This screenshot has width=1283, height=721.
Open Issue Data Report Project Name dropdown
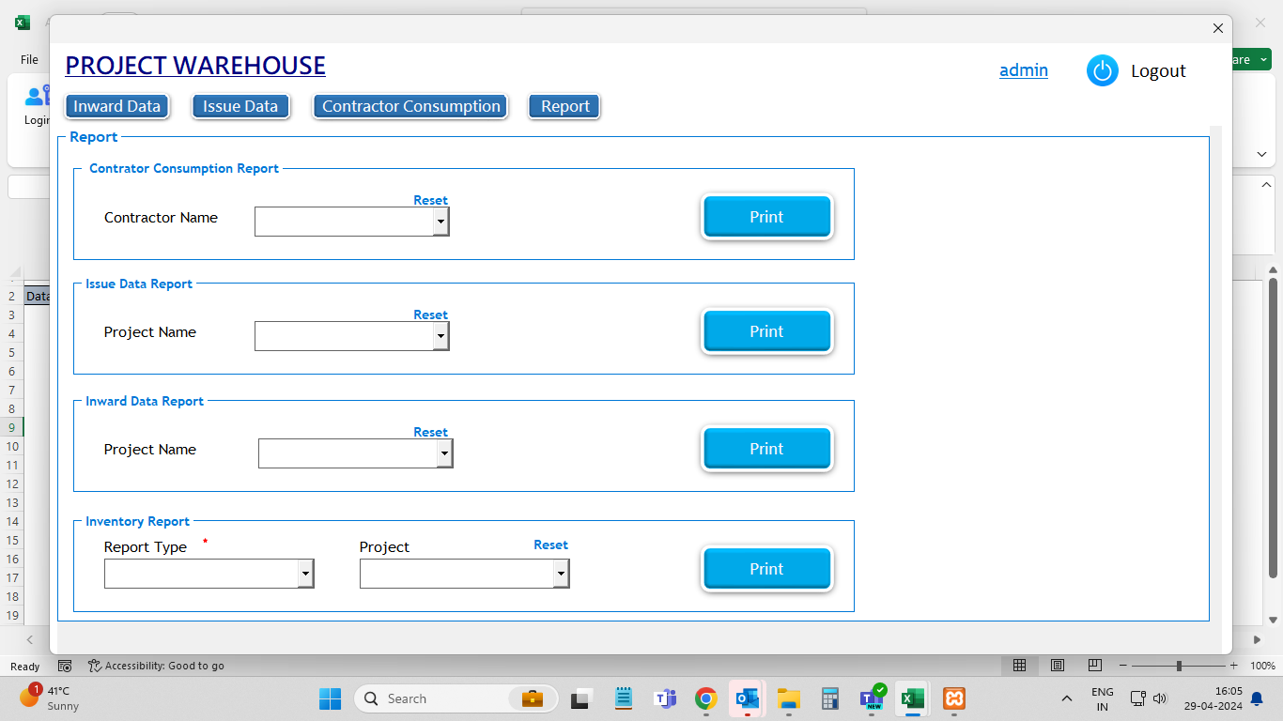(441, 337)
